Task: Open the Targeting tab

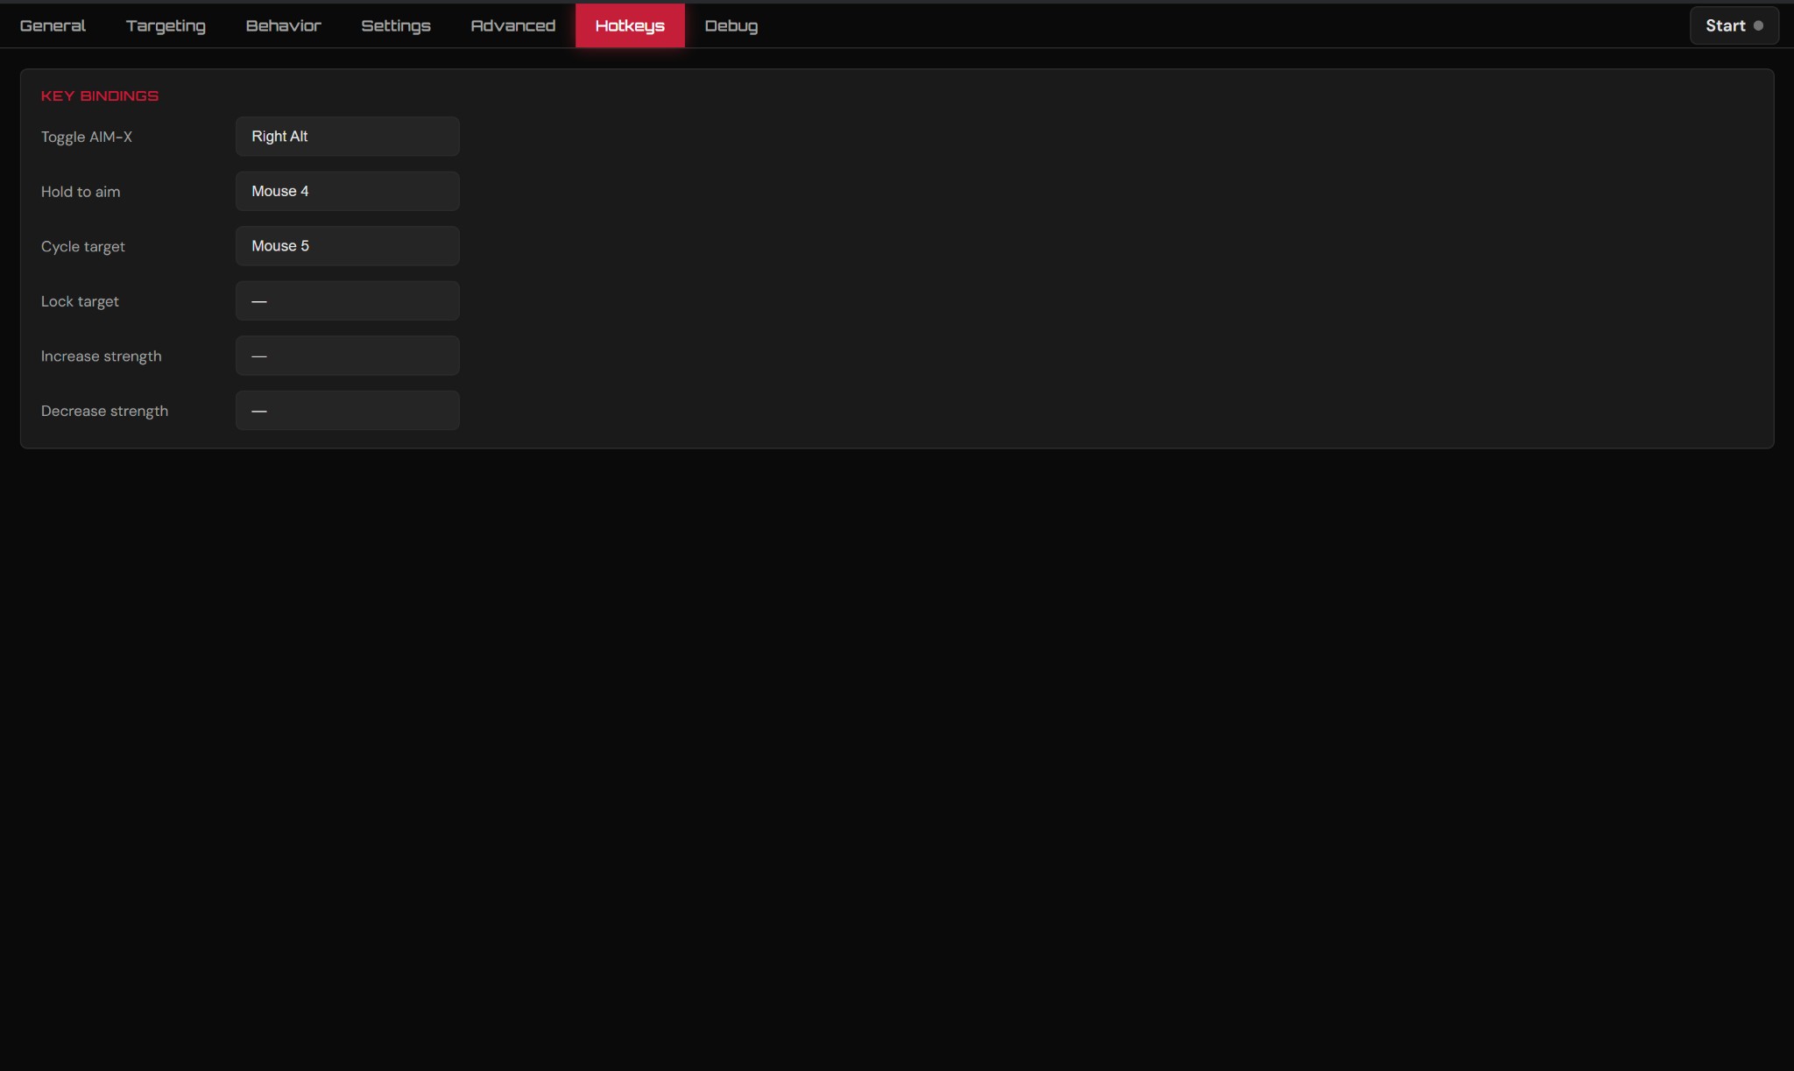Action: pyautogui.click(x=165, y=25)
